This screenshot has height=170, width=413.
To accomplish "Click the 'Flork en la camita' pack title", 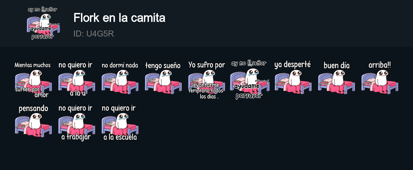I will (119, 18).
